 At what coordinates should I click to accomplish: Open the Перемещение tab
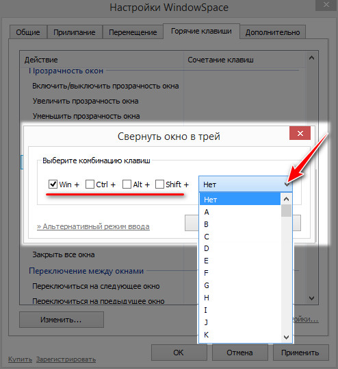pyautogui.click(x=133, y=32)
